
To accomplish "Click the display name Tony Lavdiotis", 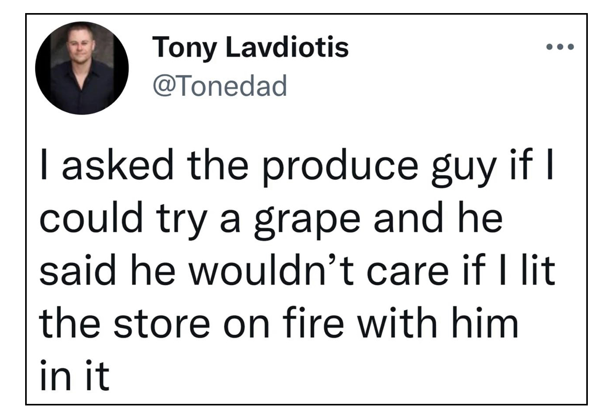I will coord(250,48).
